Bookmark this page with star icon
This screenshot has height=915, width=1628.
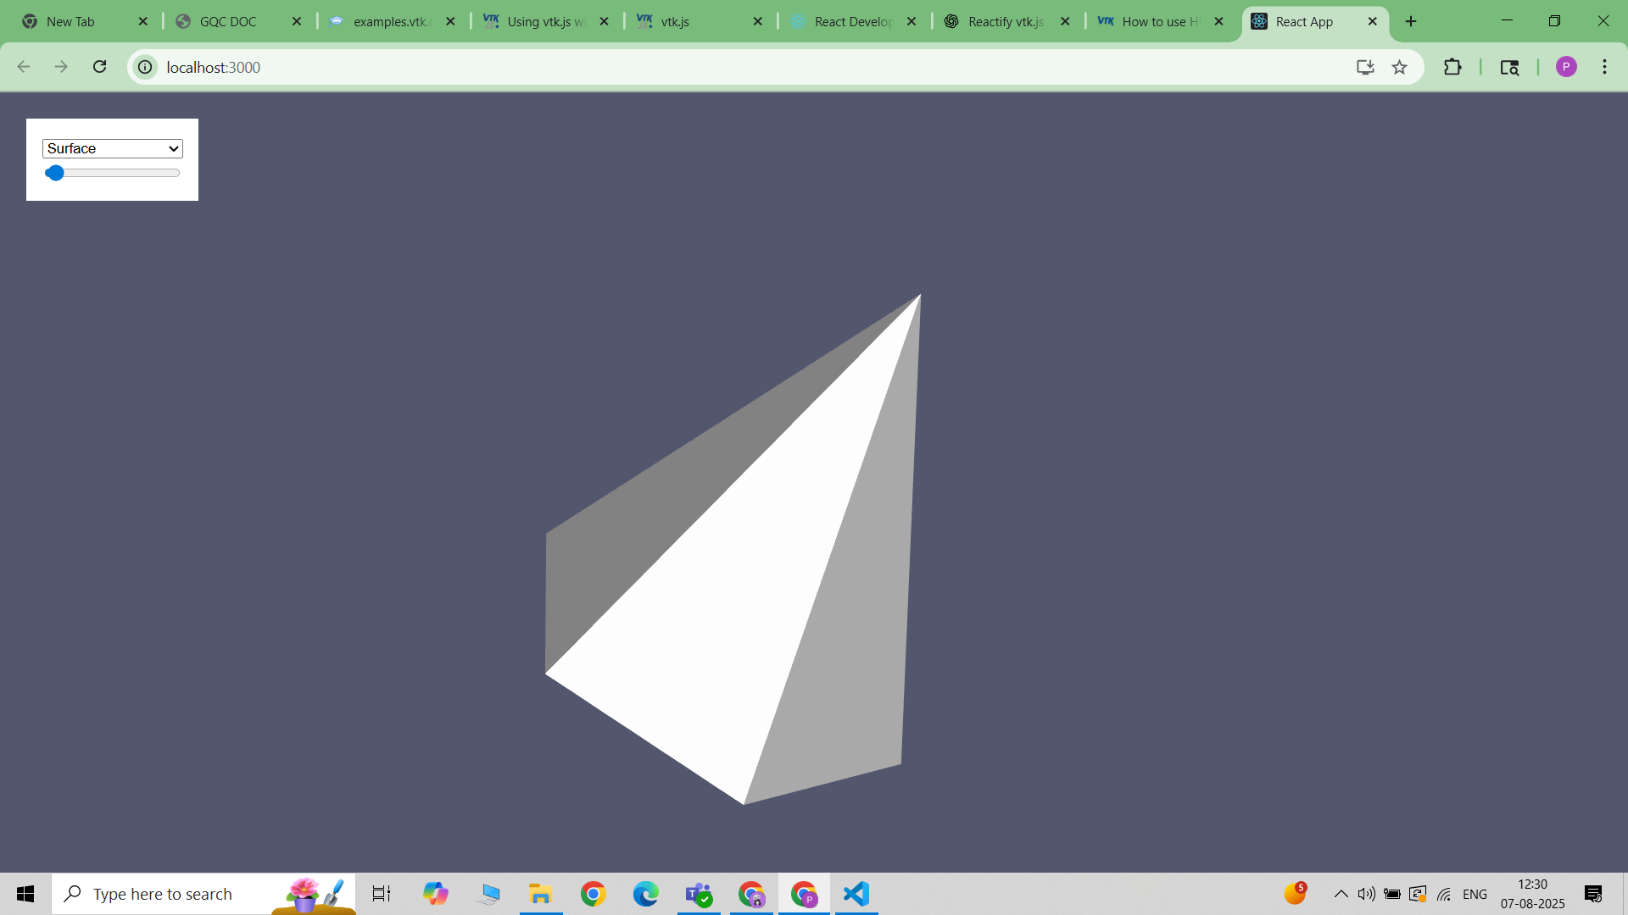1399,67
